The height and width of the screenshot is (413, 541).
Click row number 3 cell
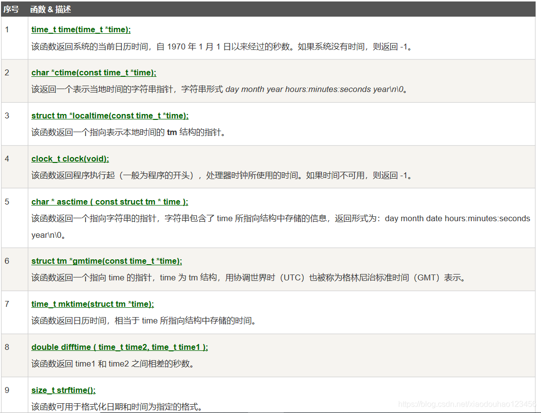15,124
